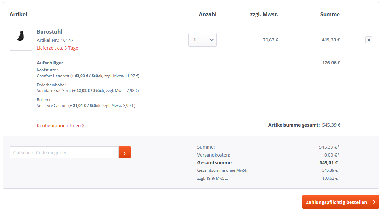Viewport: 381px width, 210px height.
Task: Click the Versandkosten value 0,00 €*
Action: tap(332, 155)
